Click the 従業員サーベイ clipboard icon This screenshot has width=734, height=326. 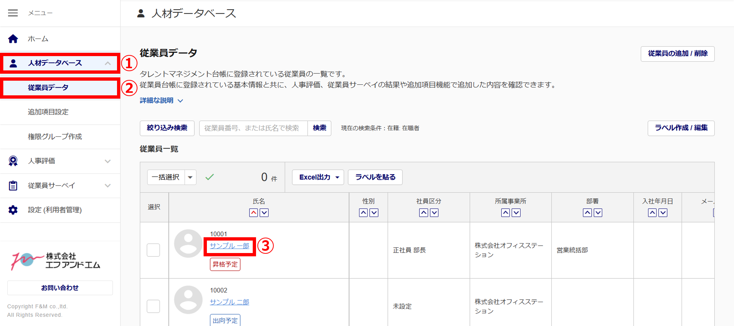[13, 186]
